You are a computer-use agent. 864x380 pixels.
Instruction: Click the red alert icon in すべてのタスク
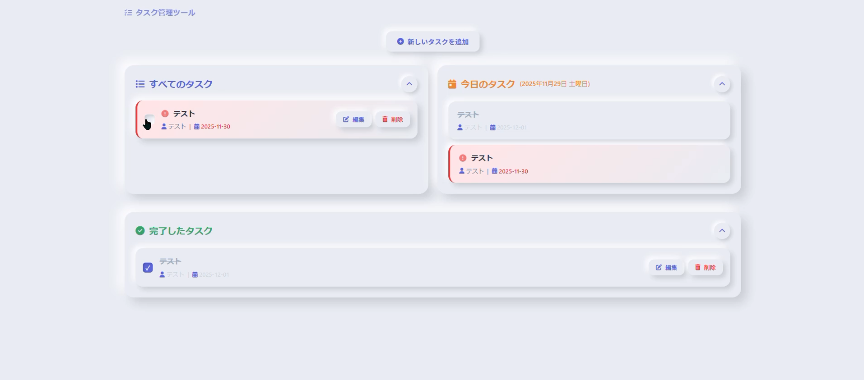[x=165, y=114]
